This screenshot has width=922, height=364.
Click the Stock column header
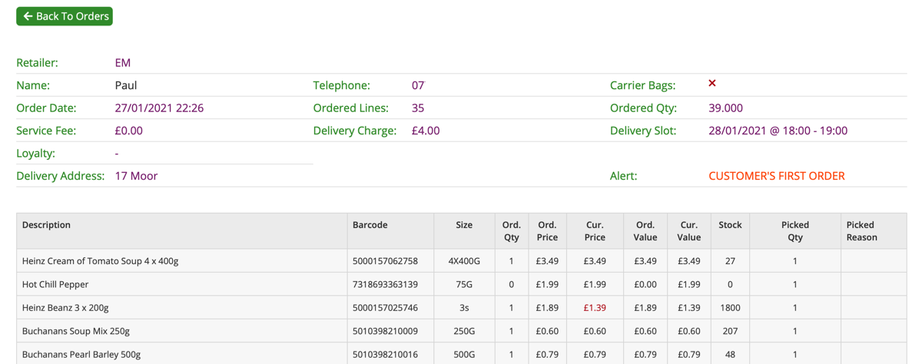click(730, 225)
